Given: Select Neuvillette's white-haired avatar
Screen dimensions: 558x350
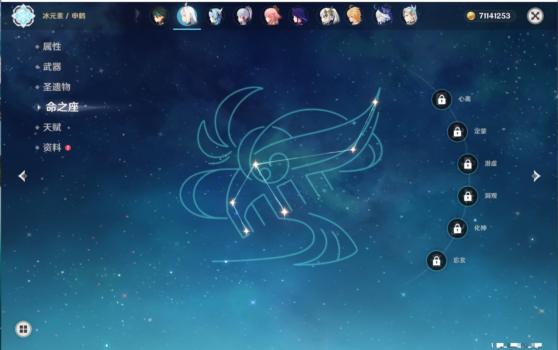Looking at the screenshot, I should click(410, 15).
